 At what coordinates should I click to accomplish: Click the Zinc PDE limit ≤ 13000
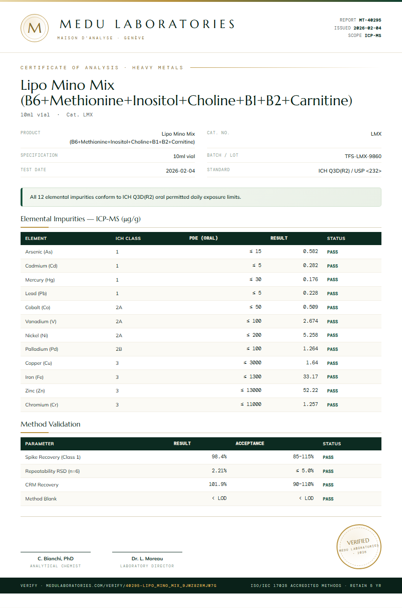[251, 391]
